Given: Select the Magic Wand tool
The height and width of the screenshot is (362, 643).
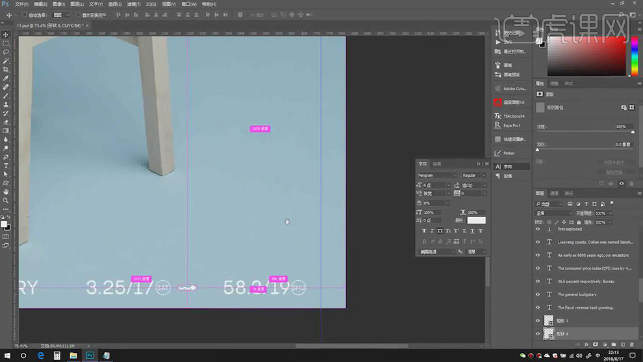Looking at the screenshot, I should pyautogui.click(x=6, y=60).
